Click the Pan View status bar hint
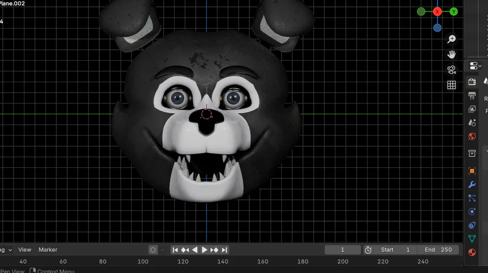The height and width of the screenshot is (273, 488). 12,271
